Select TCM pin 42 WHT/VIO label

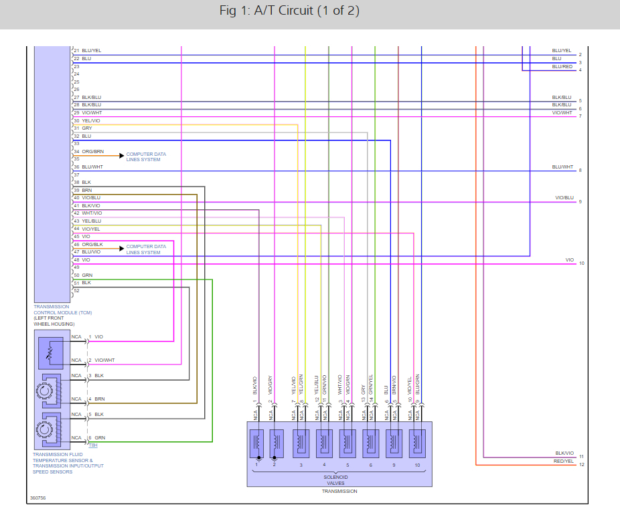(88, 213)
